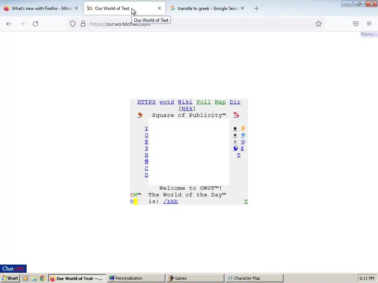The height and width of the screenshot is (283, 378).
Task: Click the padlock site security icon
Action: (83, 24)
